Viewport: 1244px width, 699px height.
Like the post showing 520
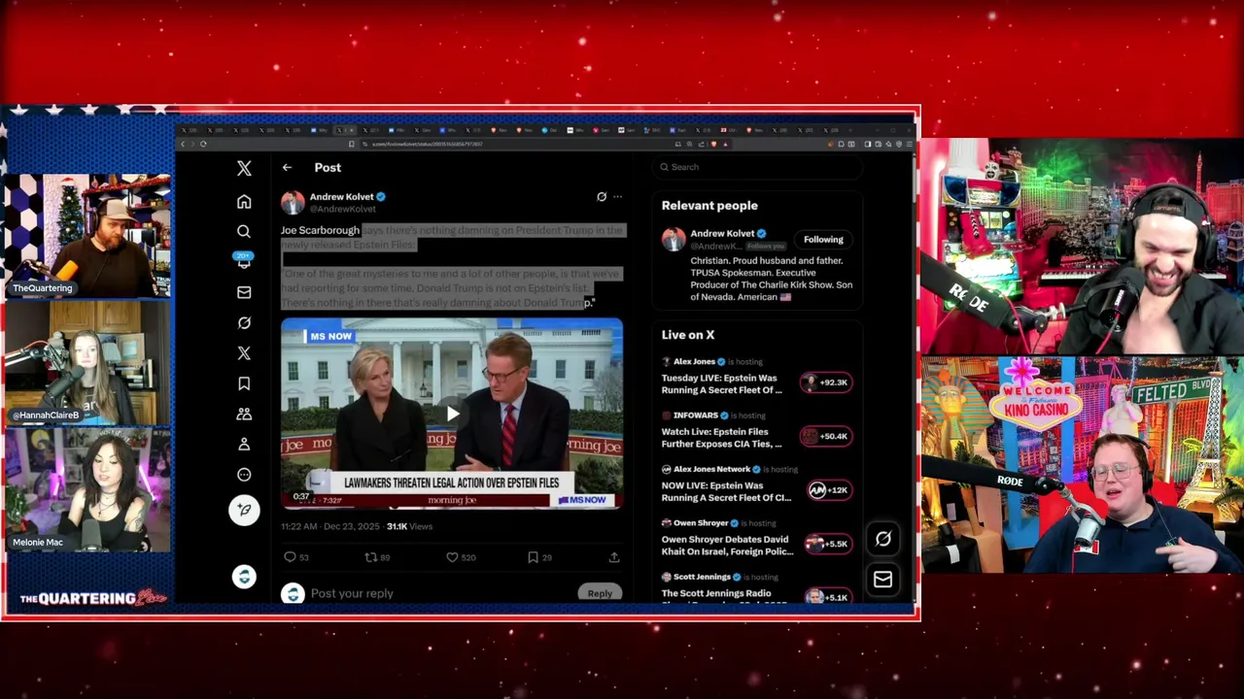tap(461, 557)
